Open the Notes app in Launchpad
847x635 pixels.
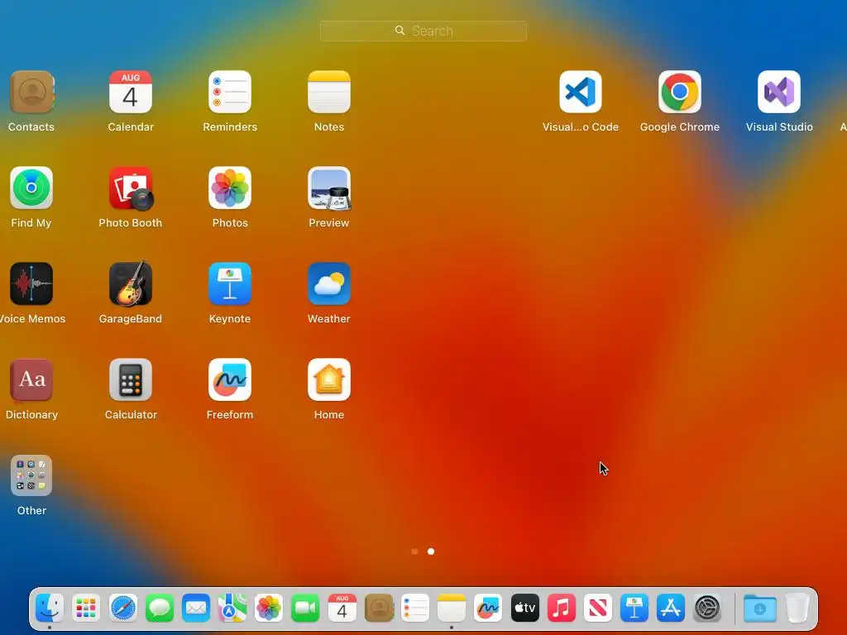click(x=329, y=92)
